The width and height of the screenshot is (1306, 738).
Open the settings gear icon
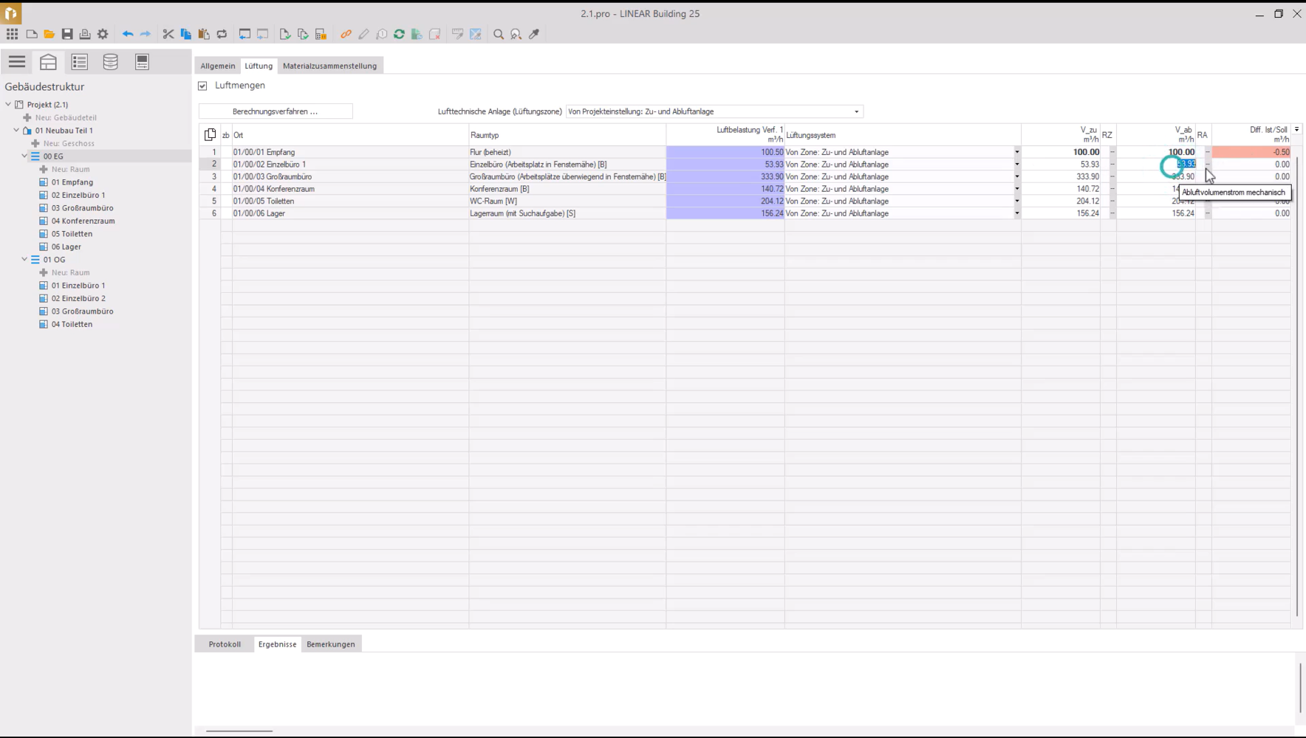point(103,34)
